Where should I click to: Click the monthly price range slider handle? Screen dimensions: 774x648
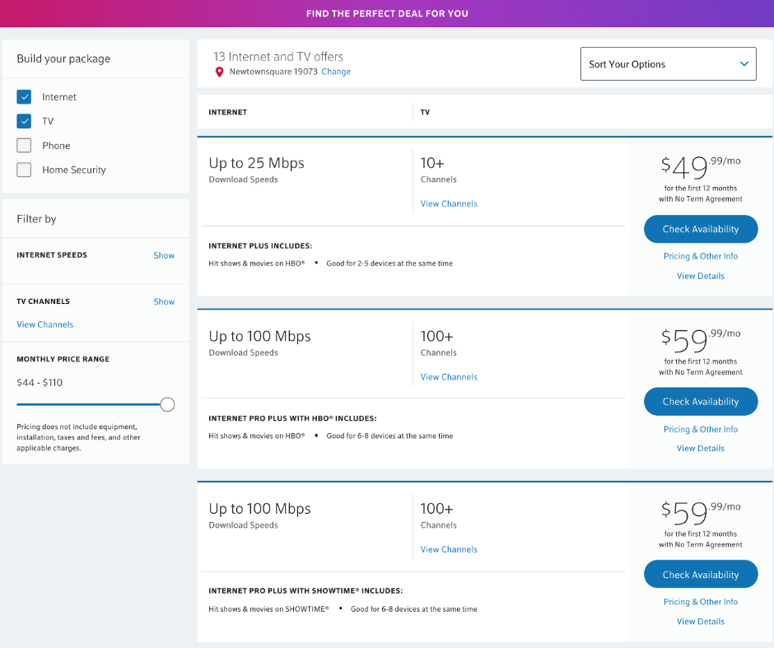167,404
